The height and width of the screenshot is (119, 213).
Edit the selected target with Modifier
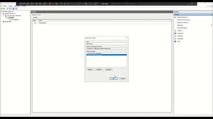point(99,69)
